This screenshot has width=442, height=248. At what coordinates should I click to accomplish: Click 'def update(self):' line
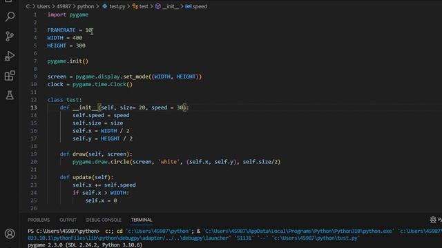pos(86,178)
